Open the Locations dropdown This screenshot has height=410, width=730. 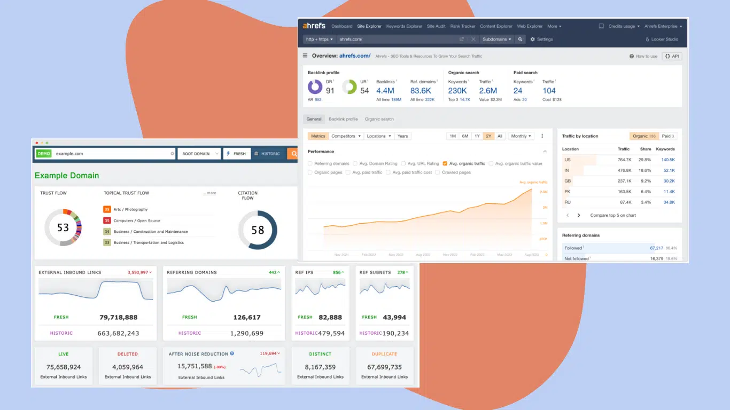pyautogui.click(x=379, y=136)
